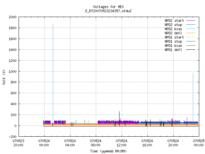Click the "070524 08:00" time axis label
The width and height of the screenshot is (205, 154).
(x=95, y=143)
